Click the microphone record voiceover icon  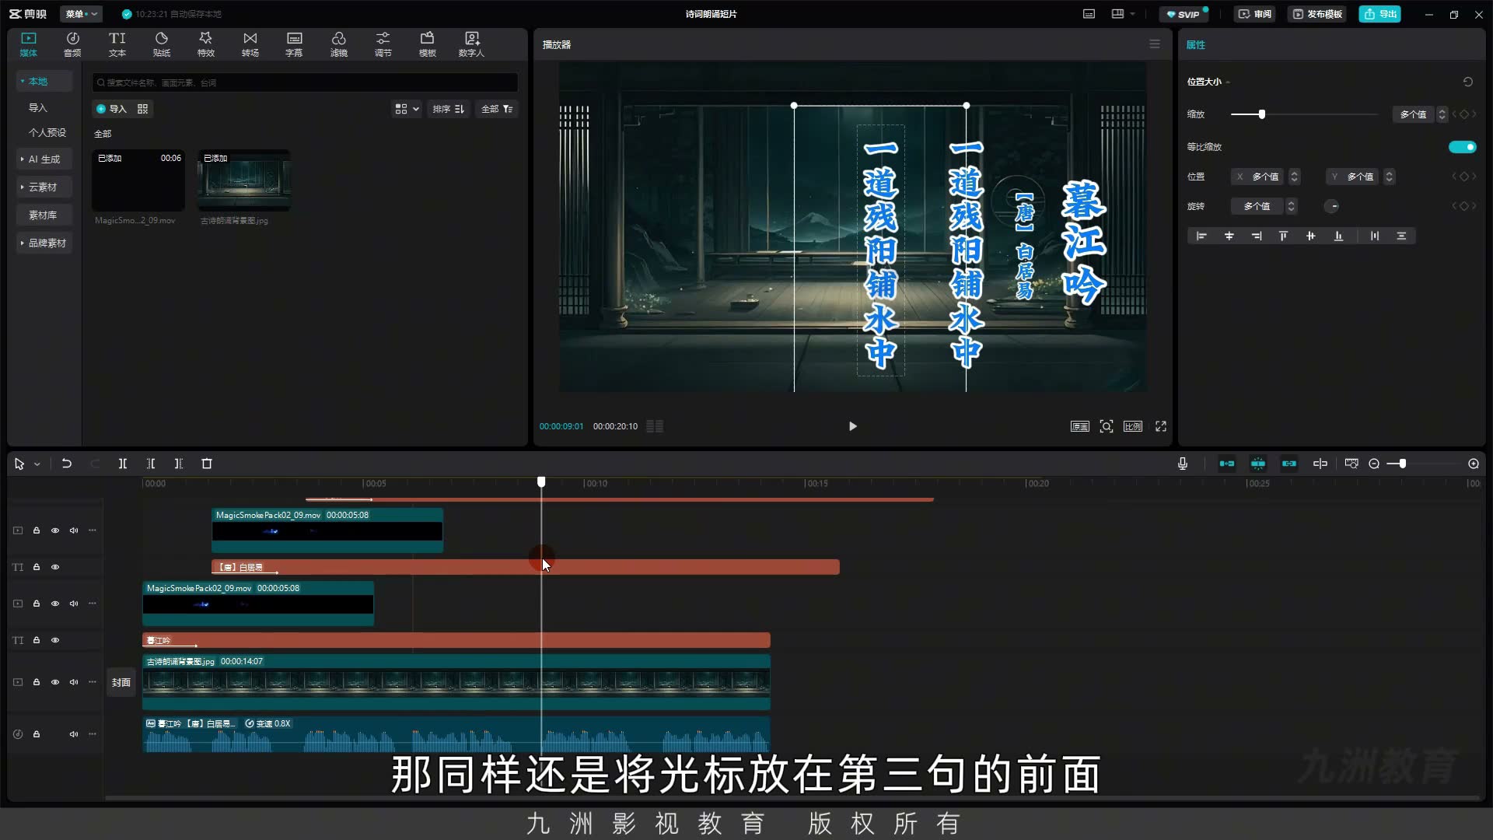1183,464
